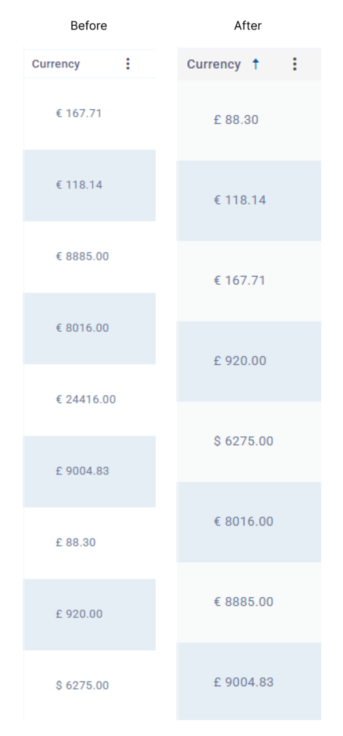Open the After table's Currency column menu
Screen dimensions: 343x736
294,64
